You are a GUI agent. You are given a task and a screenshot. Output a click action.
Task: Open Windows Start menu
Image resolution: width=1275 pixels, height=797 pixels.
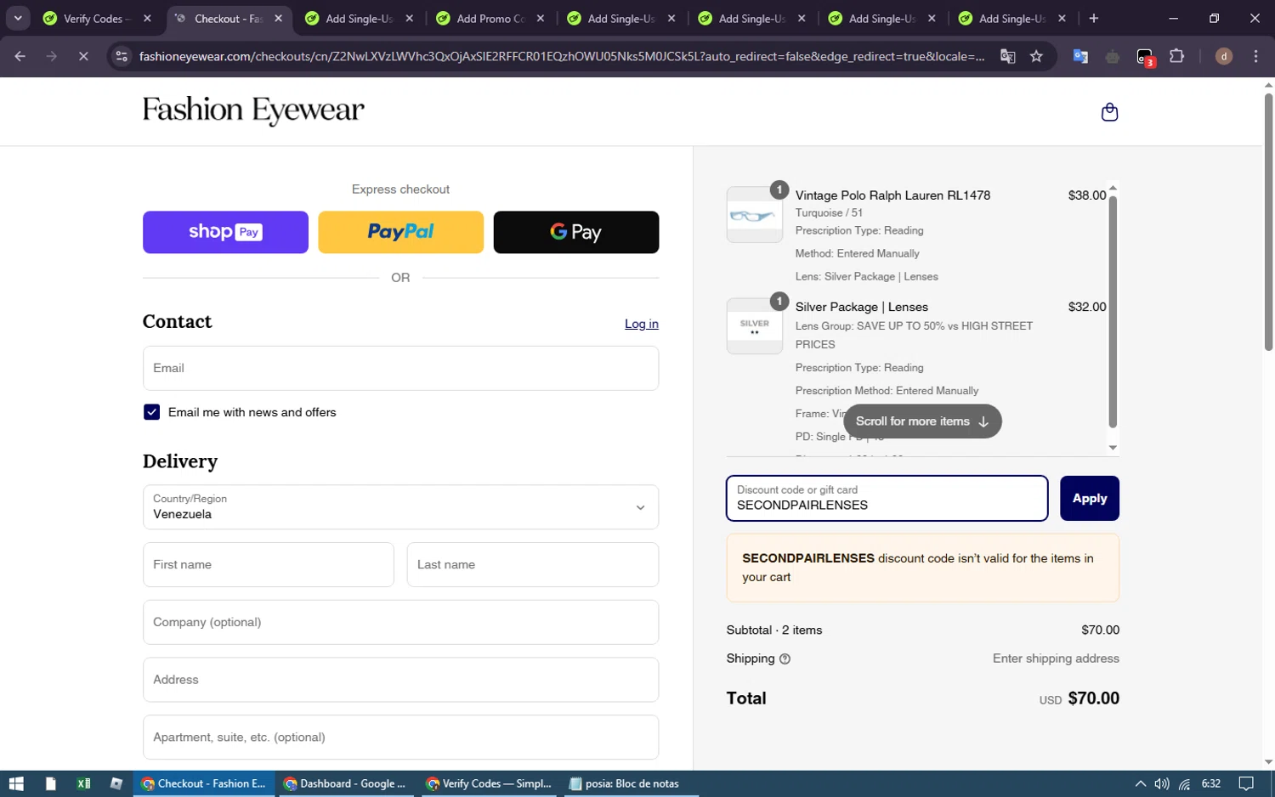(x=16, y=783)
